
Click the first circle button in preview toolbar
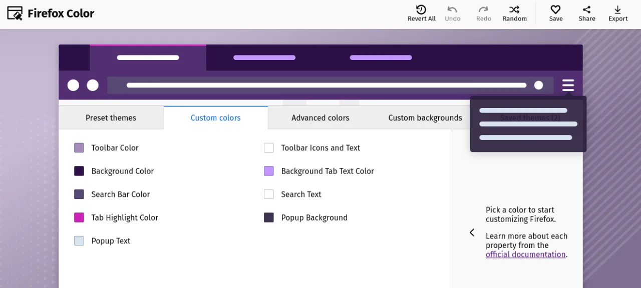click(x=73, y=85)
